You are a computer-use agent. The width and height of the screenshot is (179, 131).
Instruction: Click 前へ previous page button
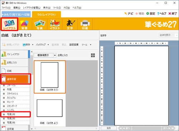click(x=127, y=128)
